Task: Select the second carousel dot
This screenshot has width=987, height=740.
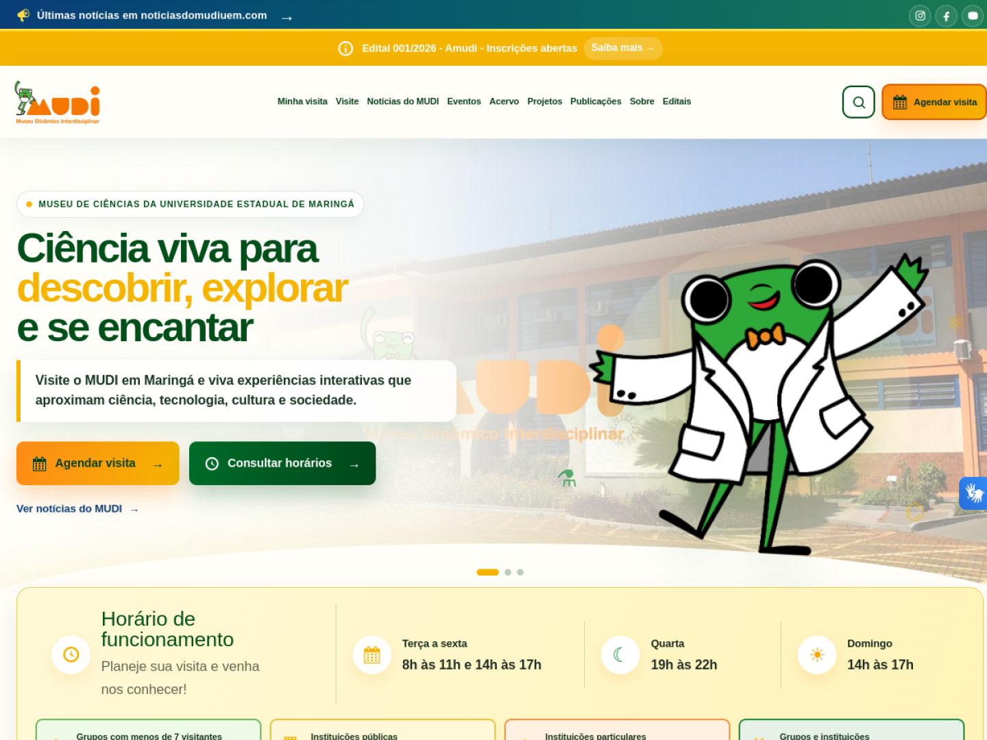Action: (508, 572)
